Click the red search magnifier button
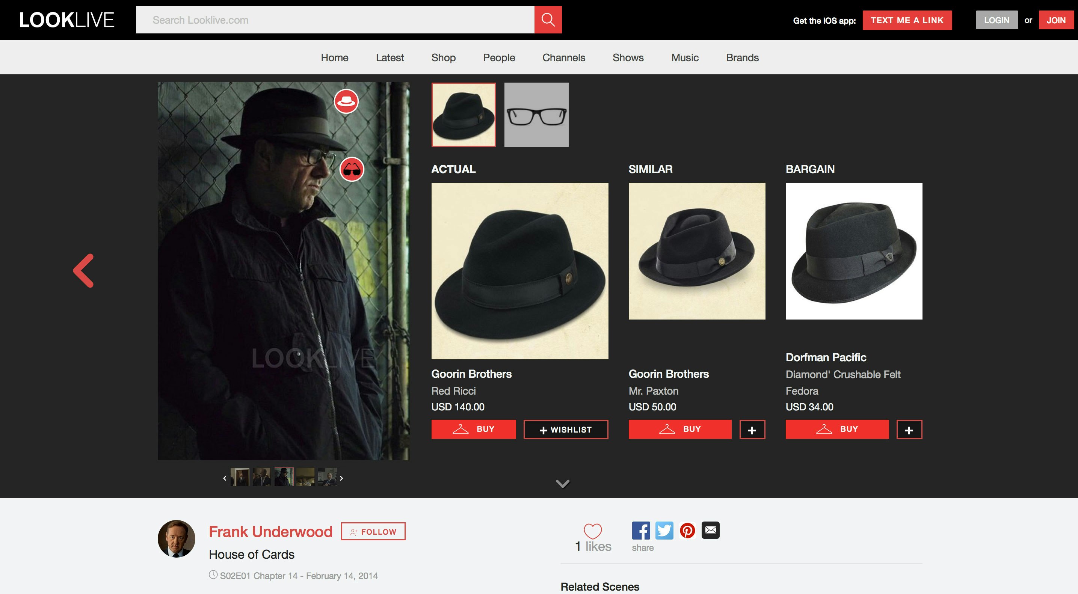This screenshot has width=1078, height=594. tap(548, 20)
